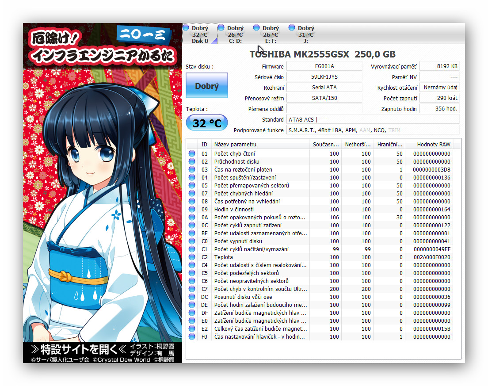Click status icon for row C7
The width and height of the screenshot is (488, 386).
tap(192, 289)
